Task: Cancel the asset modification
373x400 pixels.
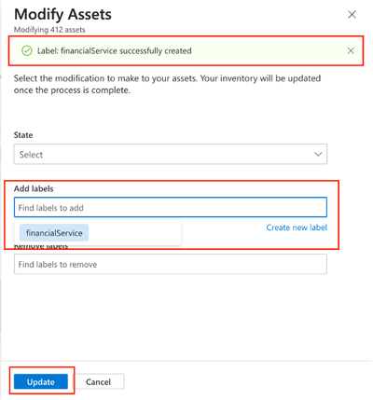Action: (x=98, y=381)
